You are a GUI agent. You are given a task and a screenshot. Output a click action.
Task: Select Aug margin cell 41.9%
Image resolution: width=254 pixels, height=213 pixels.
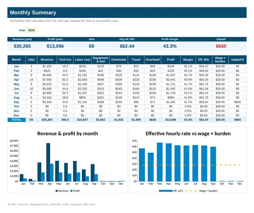click(x=188, y=98)
